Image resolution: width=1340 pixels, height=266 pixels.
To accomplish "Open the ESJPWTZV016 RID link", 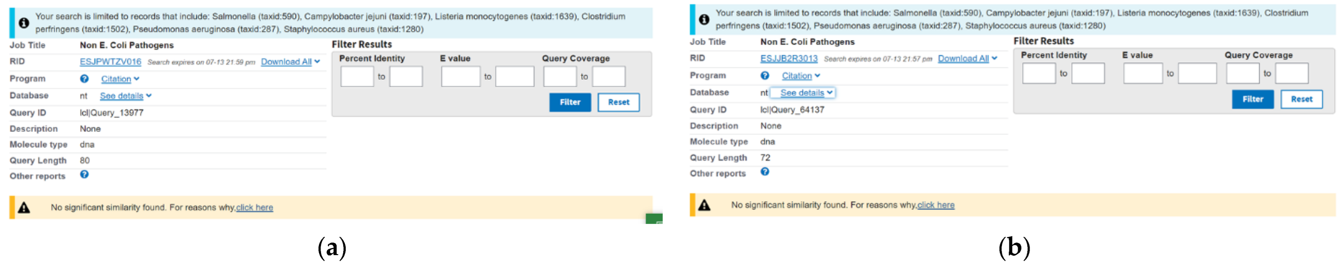I will tap(110, 62).
